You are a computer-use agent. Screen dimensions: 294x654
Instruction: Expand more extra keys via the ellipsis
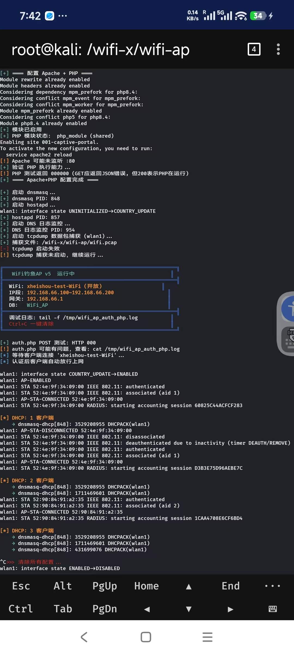click(x=272, y=586)
